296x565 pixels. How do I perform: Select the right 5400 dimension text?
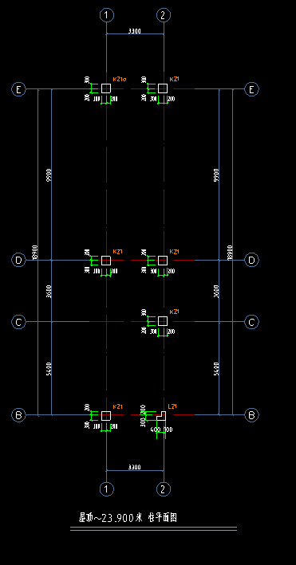click(x=216, y=369)
